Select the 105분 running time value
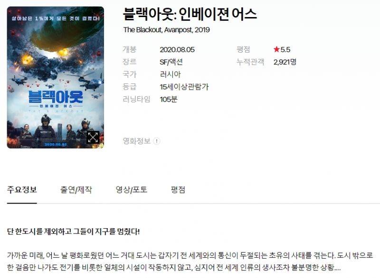 tap(169, 99)
